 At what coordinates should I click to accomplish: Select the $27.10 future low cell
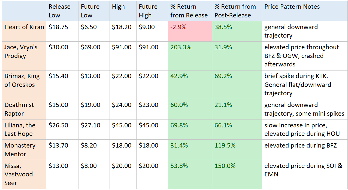pos(94,130)
